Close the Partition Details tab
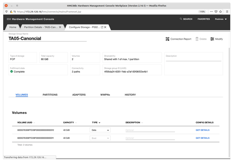This screenshot has width=234, height=163. click(x=60, y=27)
